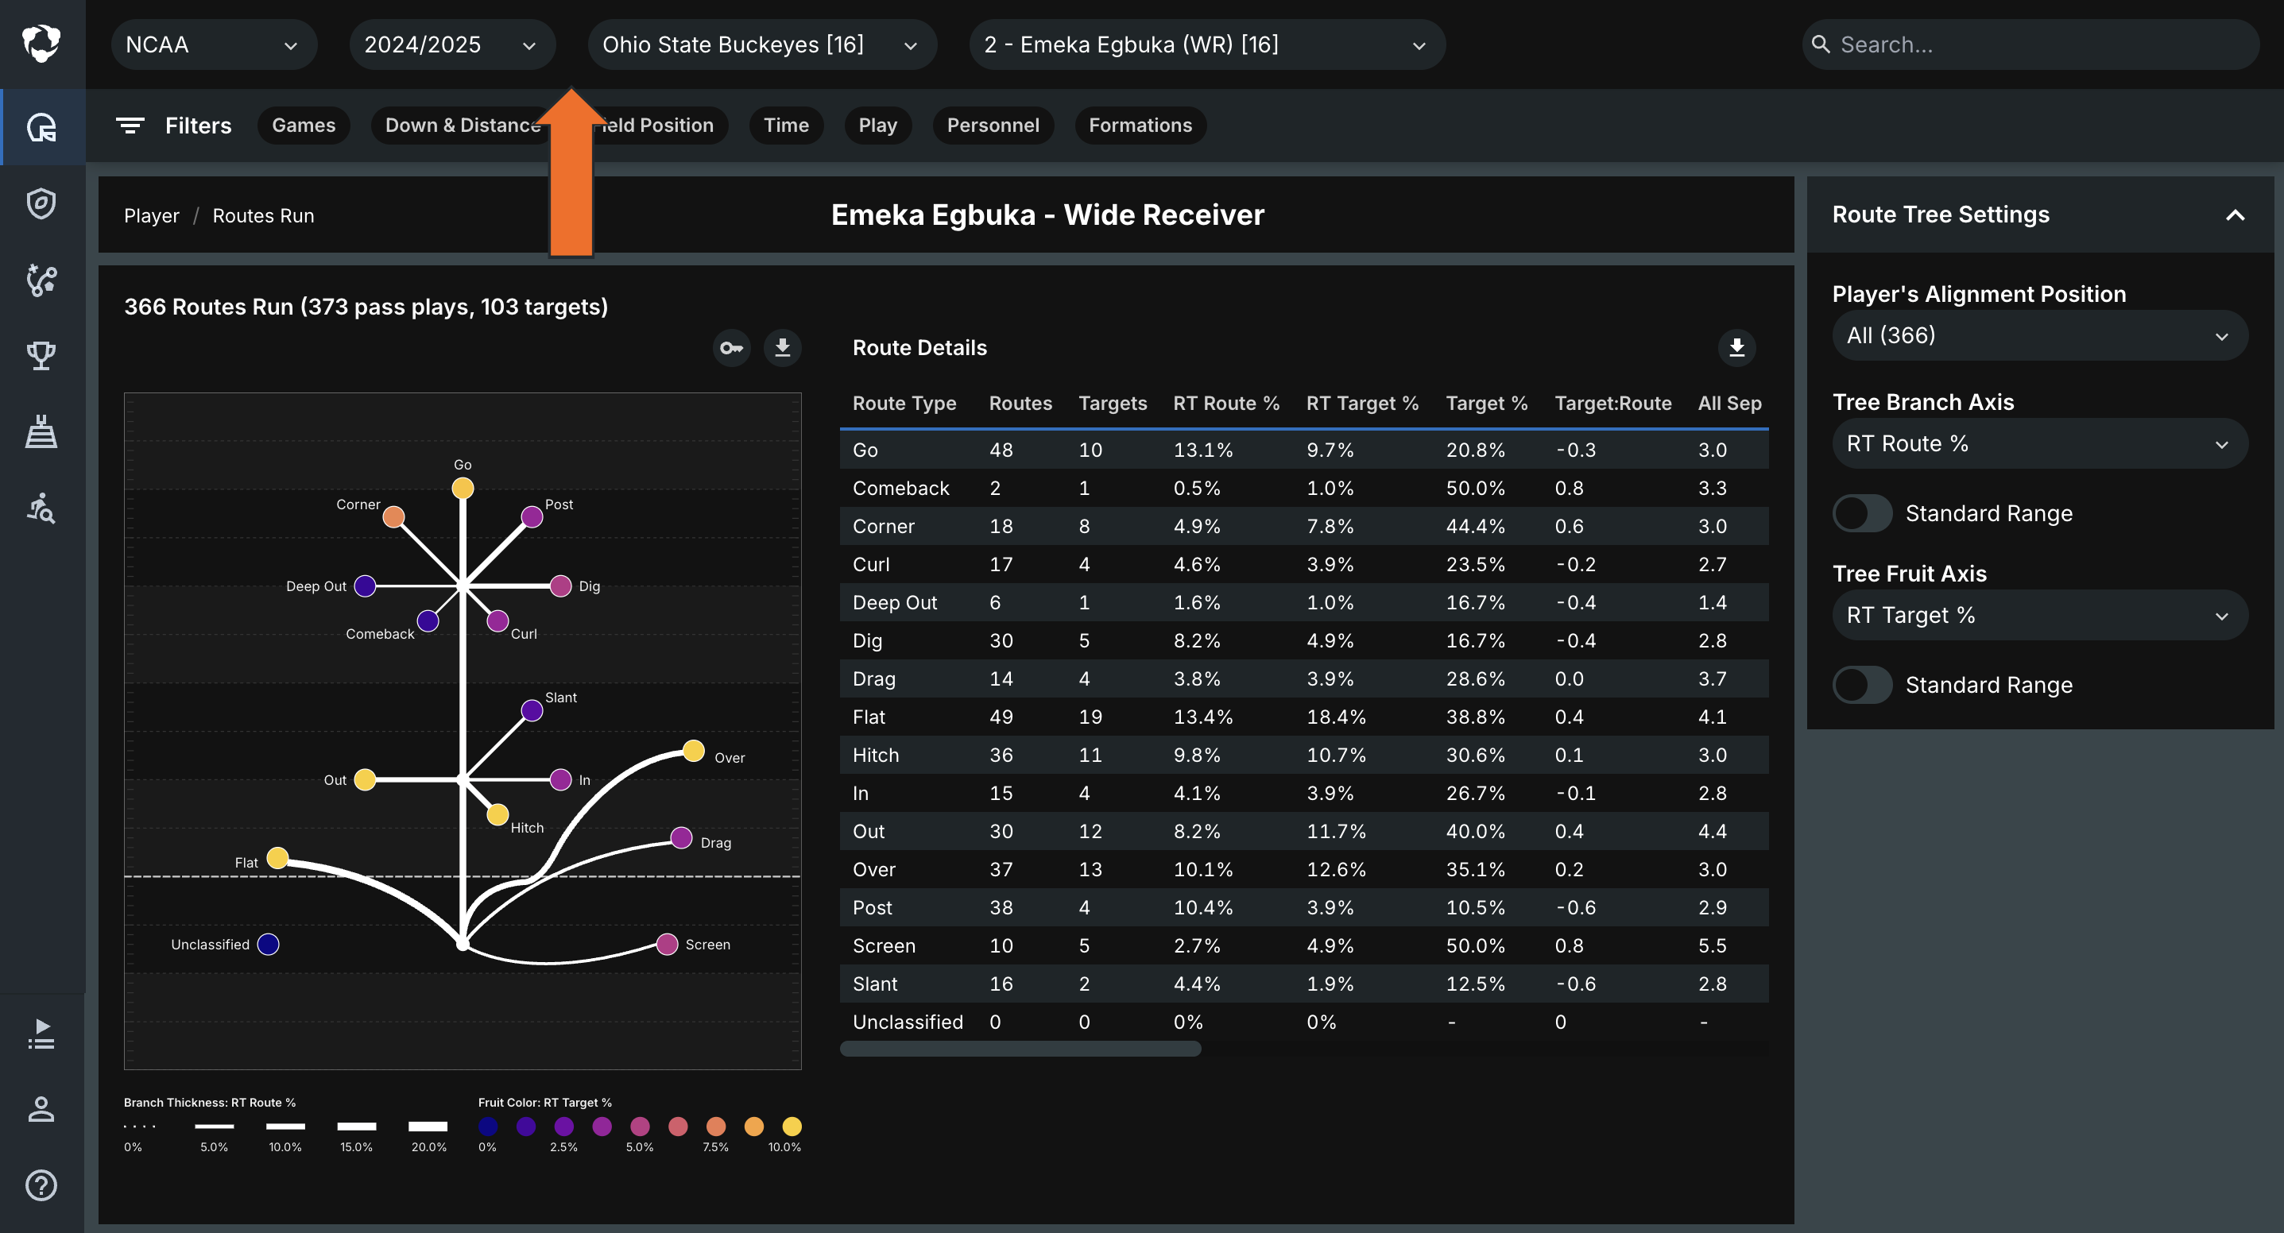Viewport: 2284px width, 1233px height.
Task: Select the Flat row in Route Details
Action: 1303,717
